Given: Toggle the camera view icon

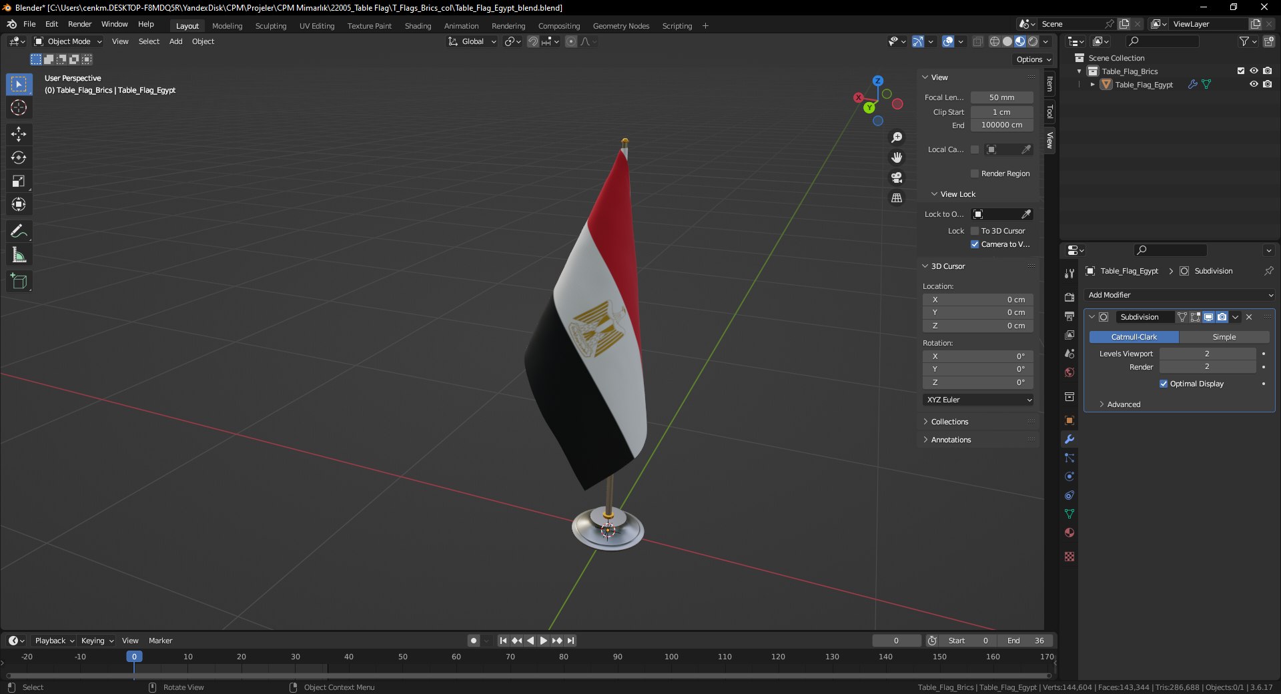Looking at the screenshot, I should [x=897, y=178].
